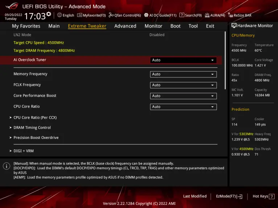The image size is (278, 208).
Task: Click the 149 pts cooler score
Action: pyautogui.click(x=260, y=124)
